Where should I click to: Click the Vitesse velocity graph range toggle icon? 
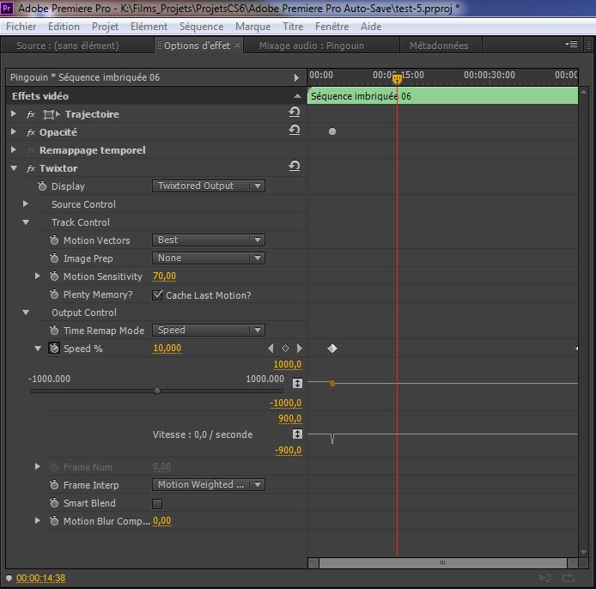click(298, 434)
